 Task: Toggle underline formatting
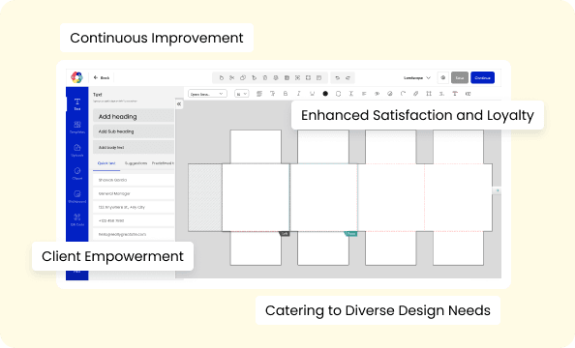coord(312,94)
